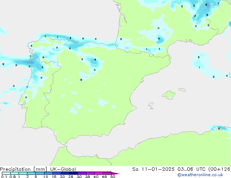This screenshot has height=178, width=231.
Task: Click the '15' legend scale label
Action: point(54,177)
